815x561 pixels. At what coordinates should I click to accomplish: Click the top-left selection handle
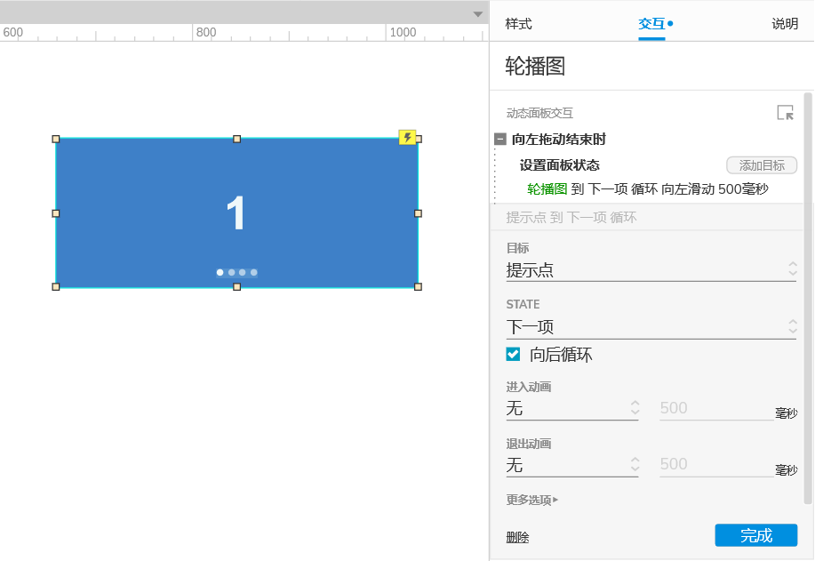coord(56,139)
